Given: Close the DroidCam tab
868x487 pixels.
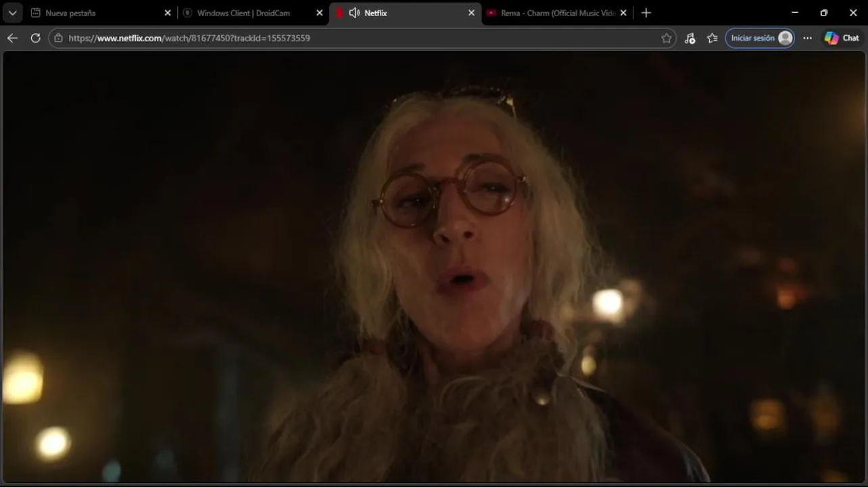Looking at the screenshot, I should click(320, 13).
